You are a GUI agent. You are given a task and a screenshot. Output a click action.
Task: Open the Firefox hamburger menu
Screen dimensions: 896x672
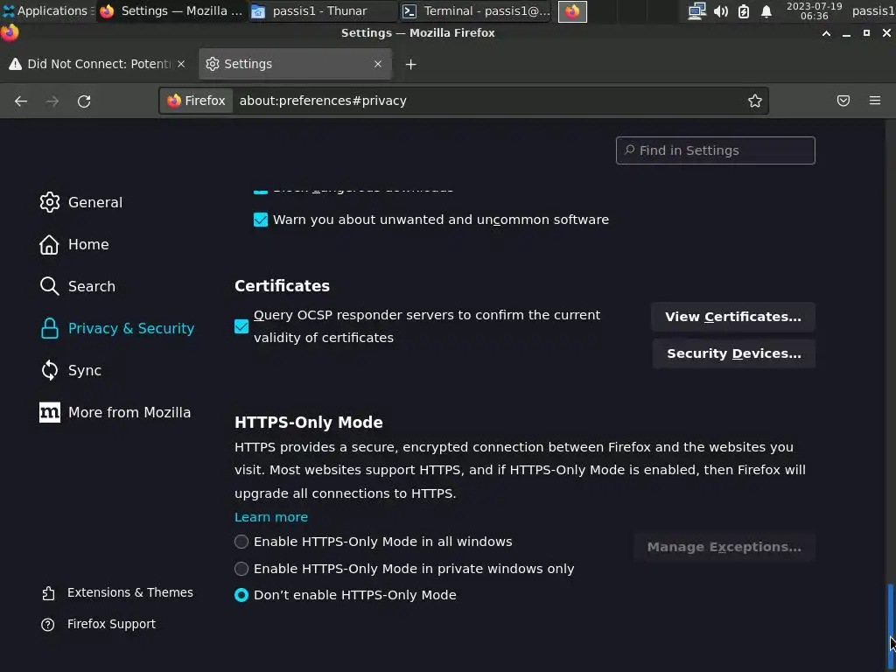tap(875, 101)
